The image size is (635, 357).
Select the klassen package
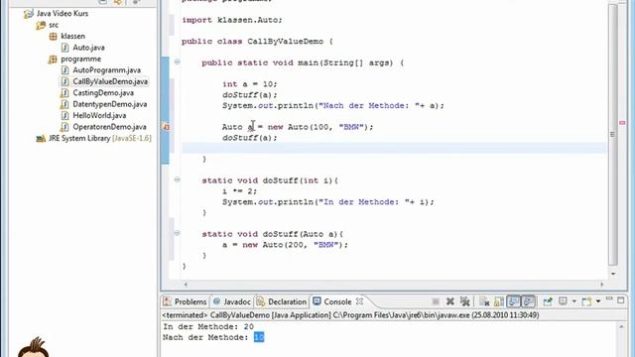(x=72, y=36)
